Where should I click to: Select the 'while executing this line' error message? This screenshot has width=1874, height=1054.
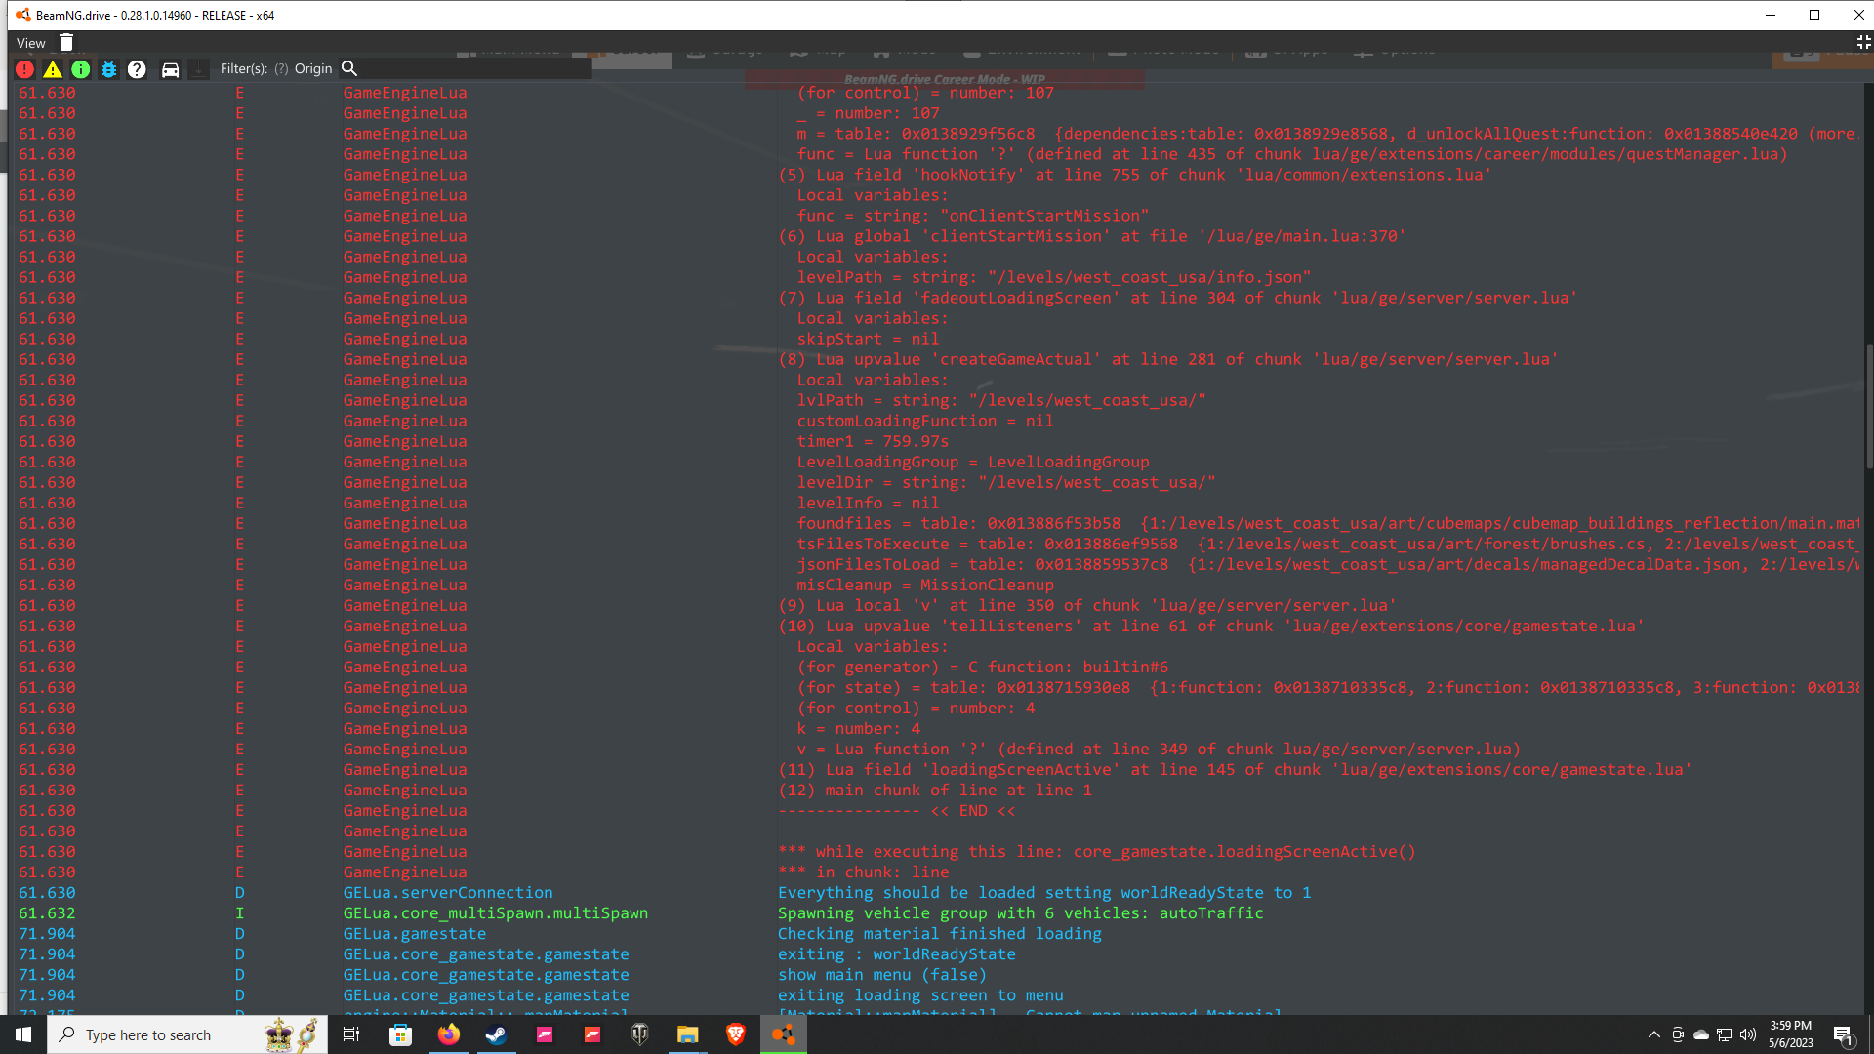coord(1096,852)
